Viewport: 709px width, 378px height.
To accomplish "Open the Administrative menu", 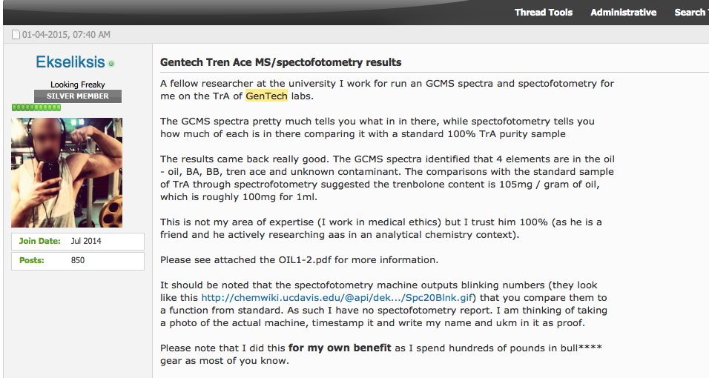I will point(623,13).
